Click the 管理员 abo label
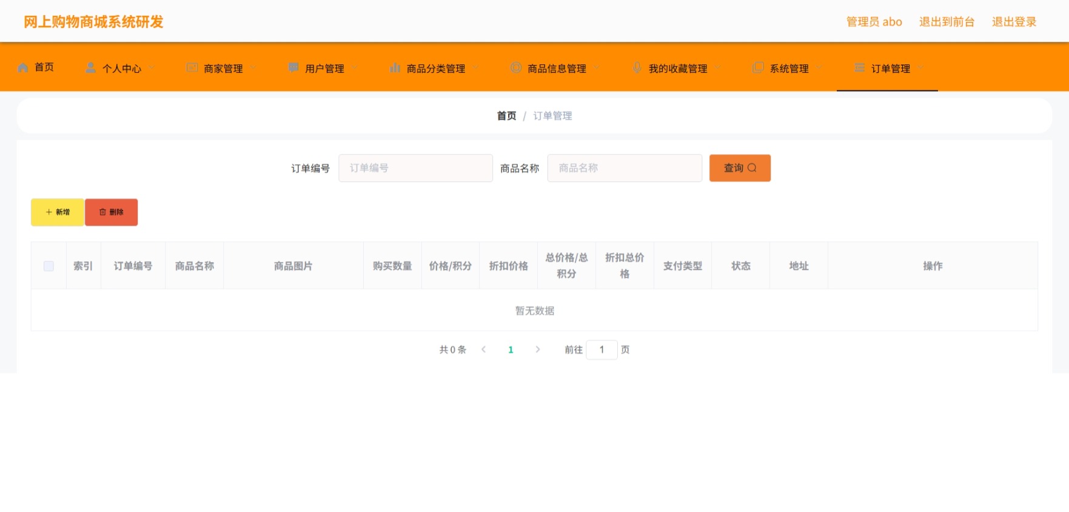1069x512 pixels. click(x=874, y=22)
